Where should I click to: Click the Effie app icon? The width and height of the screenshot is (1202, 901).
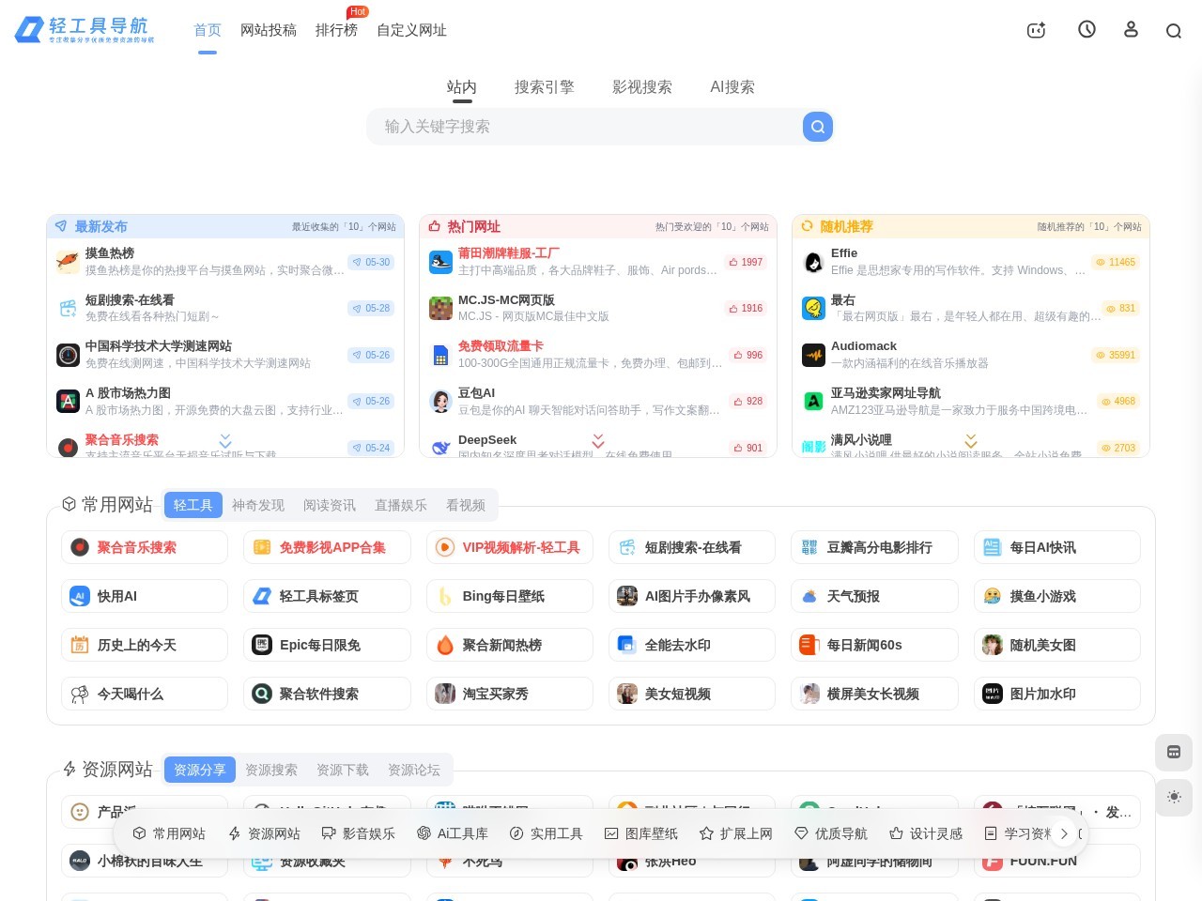click(x=813, y=262)
